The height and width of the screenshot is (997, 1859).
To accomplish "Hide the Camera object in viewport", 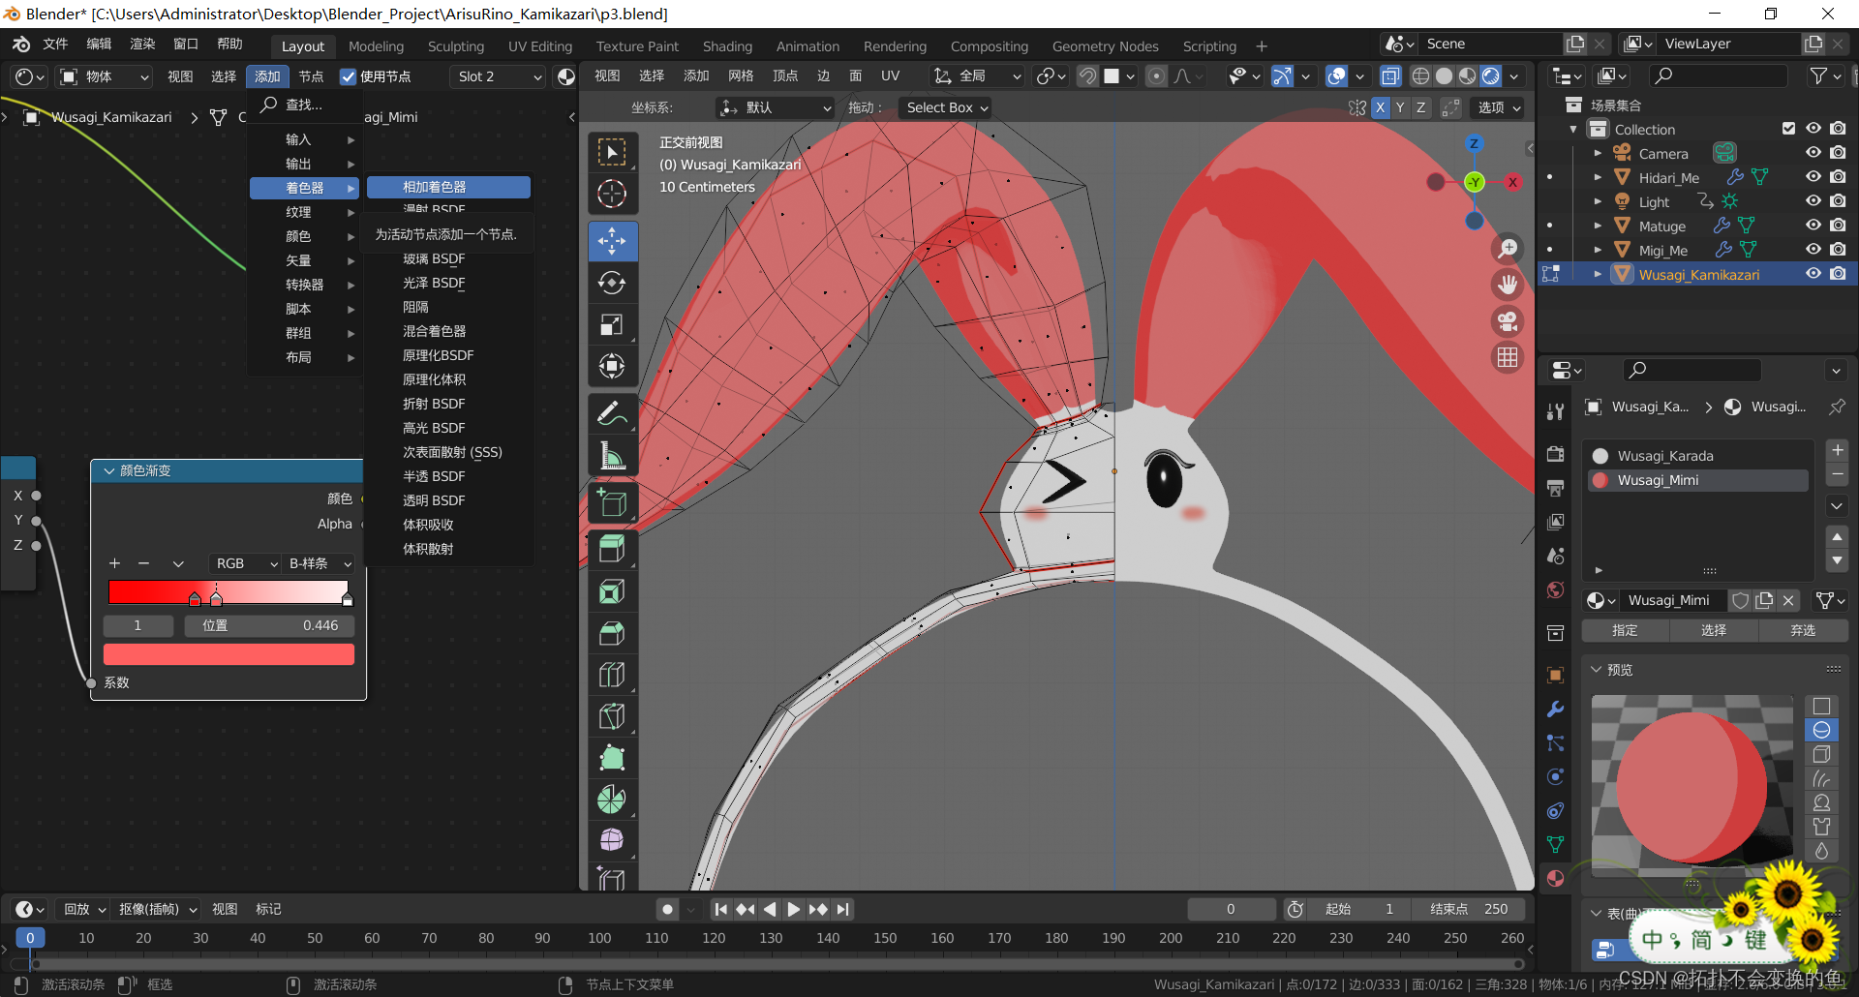I will click(1813, 153).
